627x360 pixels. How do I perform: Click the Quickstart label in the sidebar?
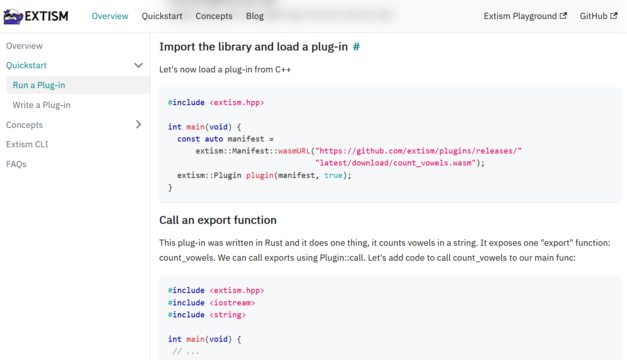coord(27,65)
